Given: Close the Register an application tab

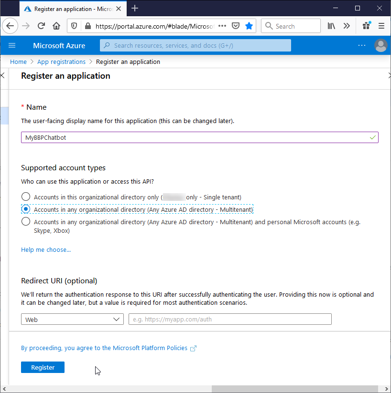Looking at the screenshot, I should coord(119,9).
